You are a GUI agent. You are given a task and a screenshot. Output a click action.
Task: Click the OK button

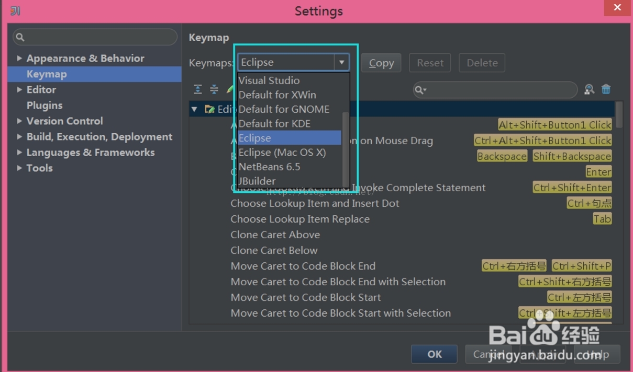435,354
